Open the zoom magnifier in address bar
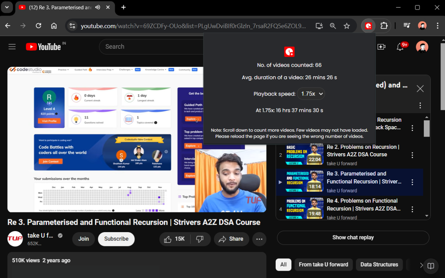This screenshot has width=445, height=278. click(x=333, y=26)
